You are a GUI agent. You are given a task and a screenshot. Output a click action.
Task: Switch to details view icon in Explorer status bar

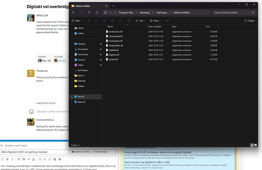click(x=252, y=145)
